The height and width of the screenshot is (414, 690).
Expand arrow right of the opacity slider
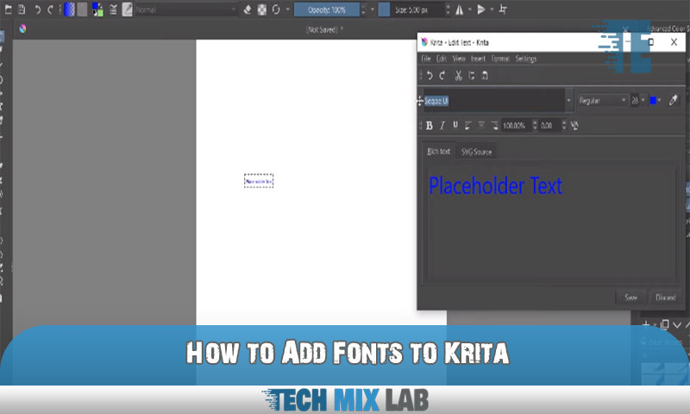373,9
